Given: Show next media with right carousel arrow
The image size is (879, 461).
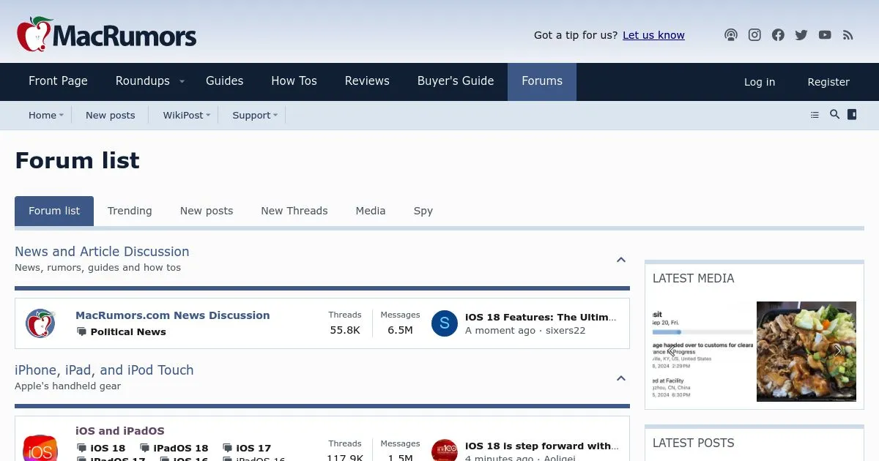Looking at the screenshot, I should pyautogui.click(x=837, y=351).
